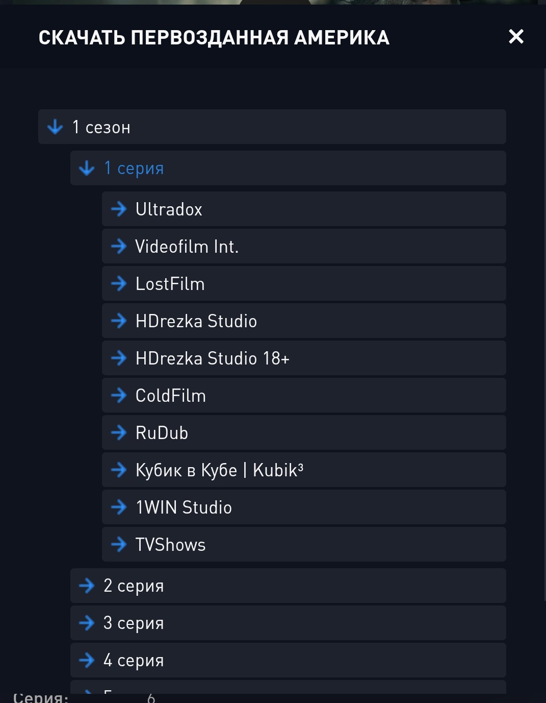Click the arrow icon beside Ultradox

pyautogui.click(x=119, y=209)
